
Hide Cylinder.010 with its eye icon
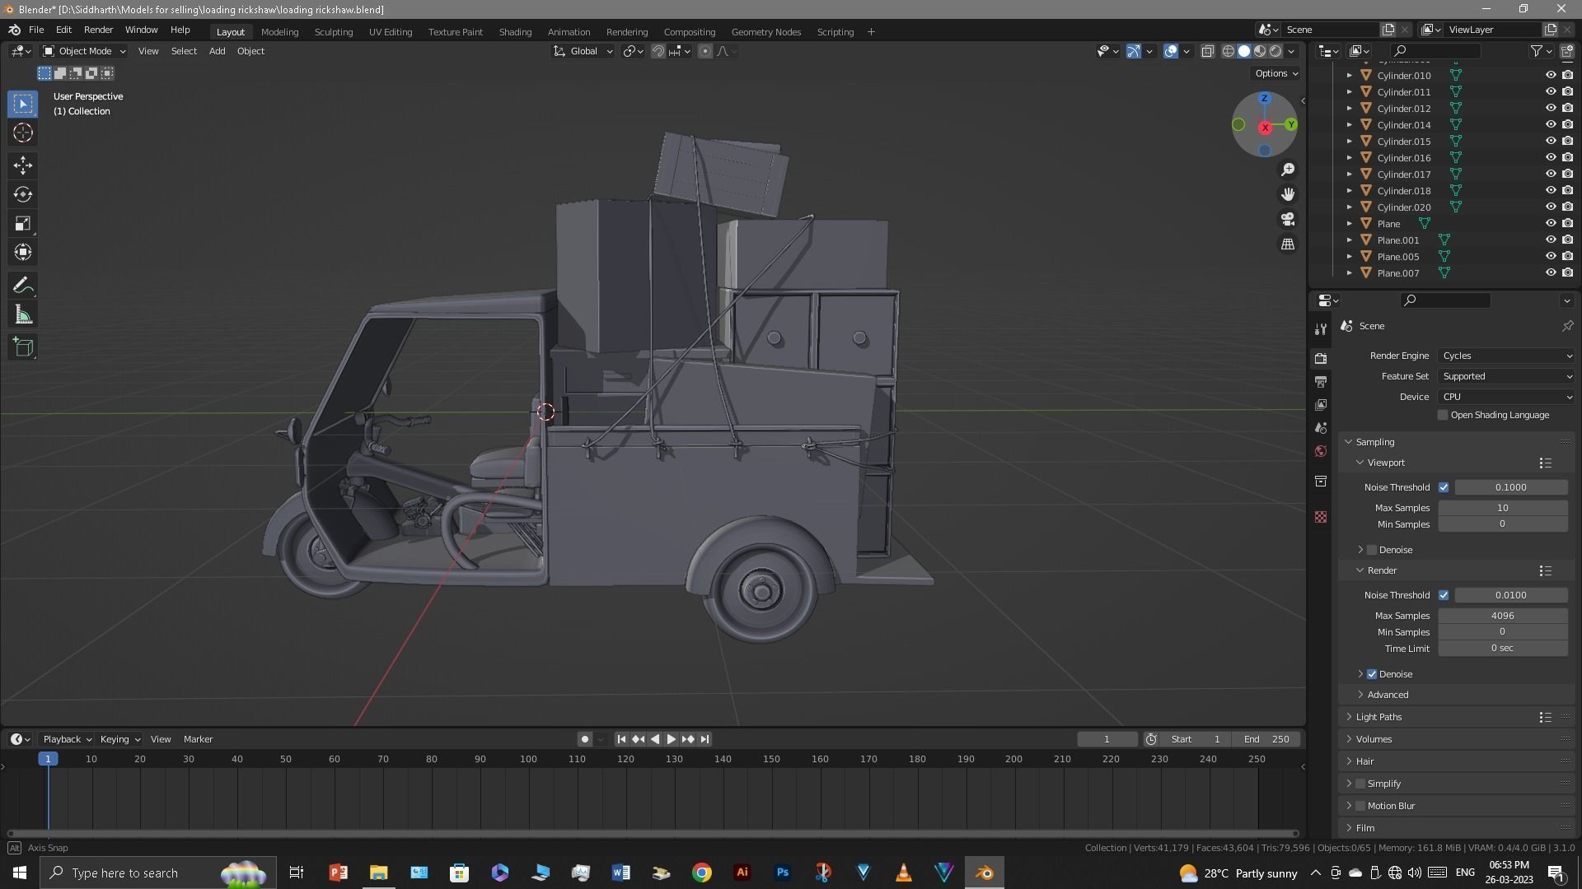point(1550,75)
